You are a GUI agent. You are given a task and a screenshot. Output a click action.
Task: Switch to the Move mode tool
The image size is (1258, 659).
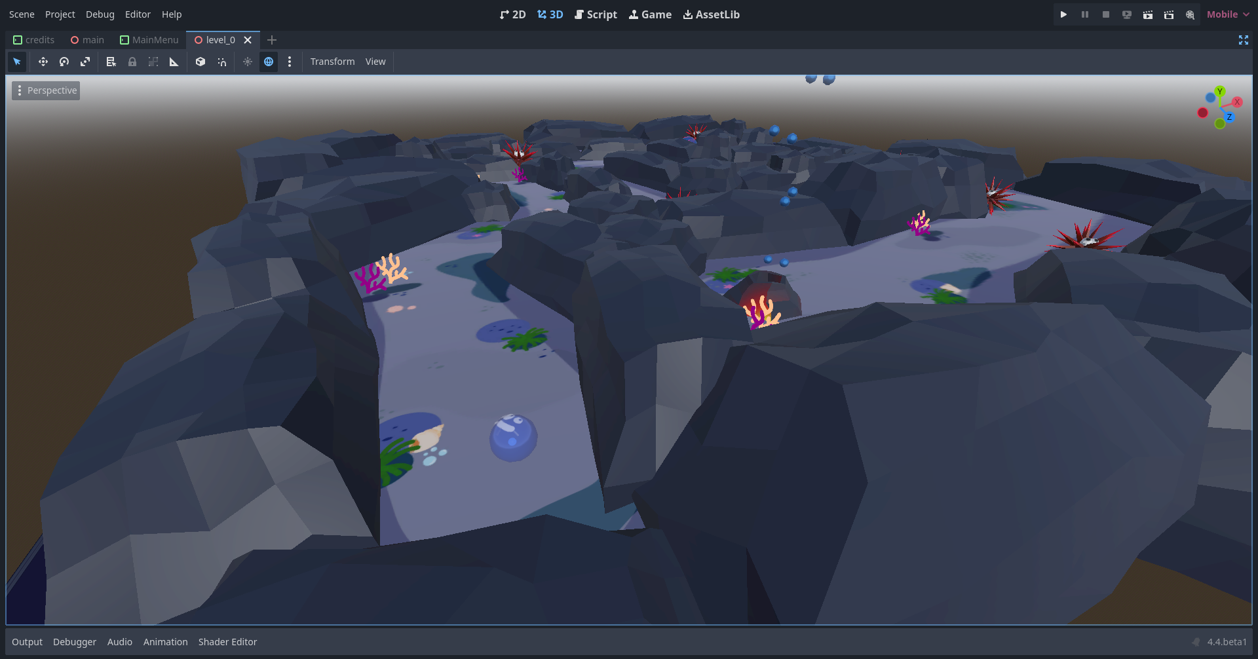[x=43, y=62]
